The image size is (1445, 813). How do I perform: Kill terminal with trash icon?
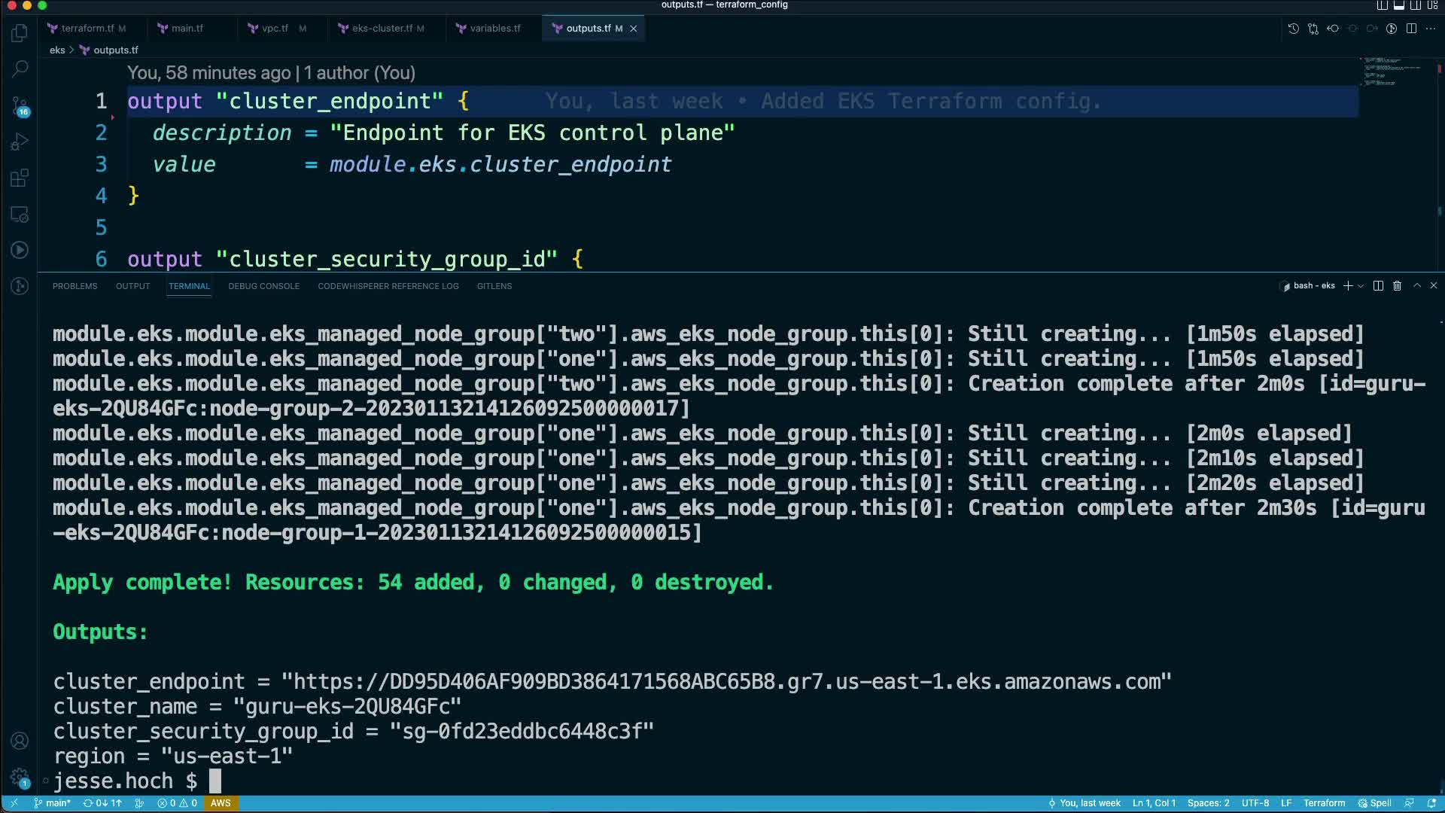(1397, 286)
